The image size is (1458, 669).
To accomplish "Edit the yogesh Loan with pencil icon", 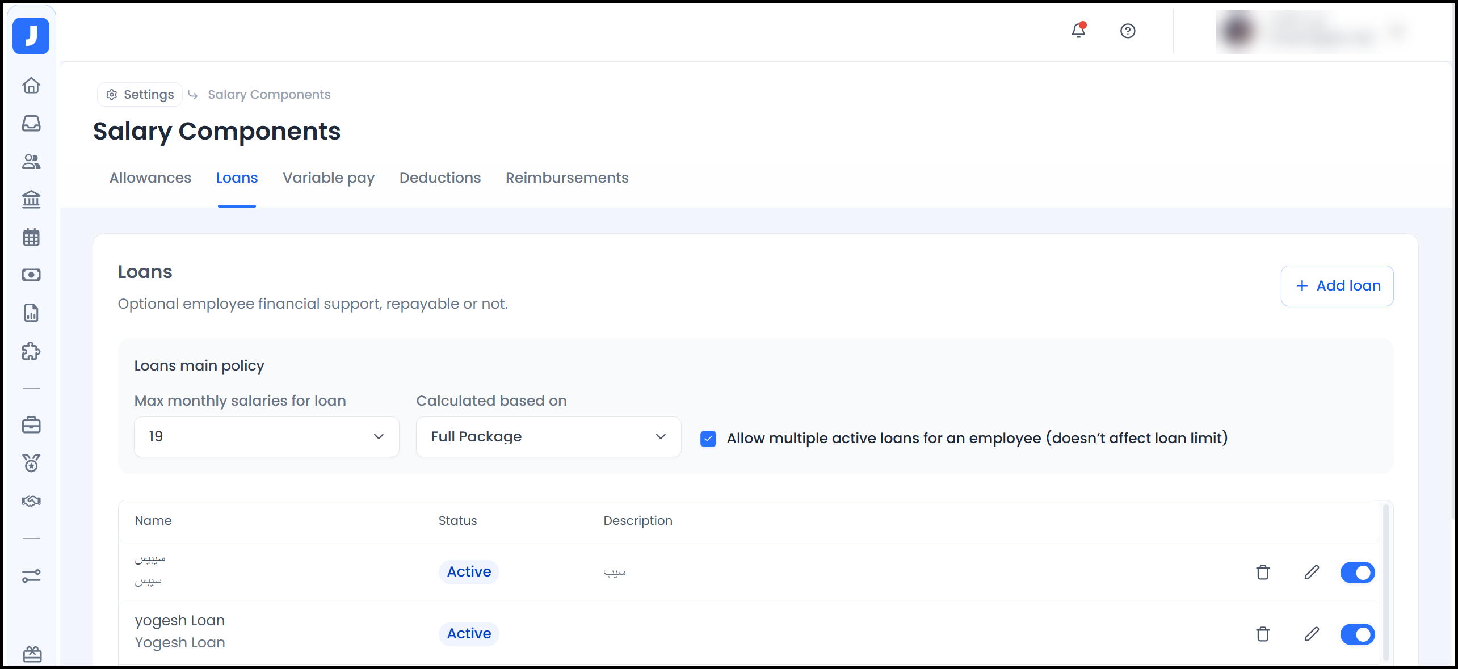I will (x=1311, y=634).
